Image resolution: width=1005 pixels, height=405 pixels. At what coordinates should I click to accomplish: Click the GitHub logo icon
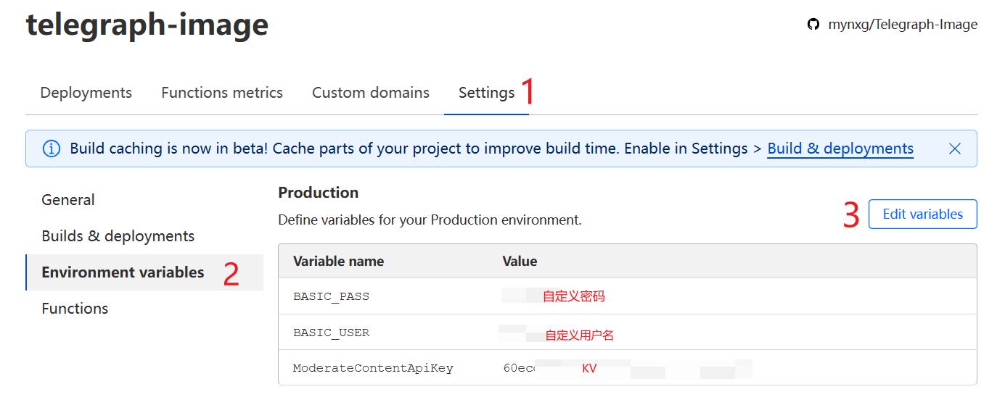click(x=813, y=25)
